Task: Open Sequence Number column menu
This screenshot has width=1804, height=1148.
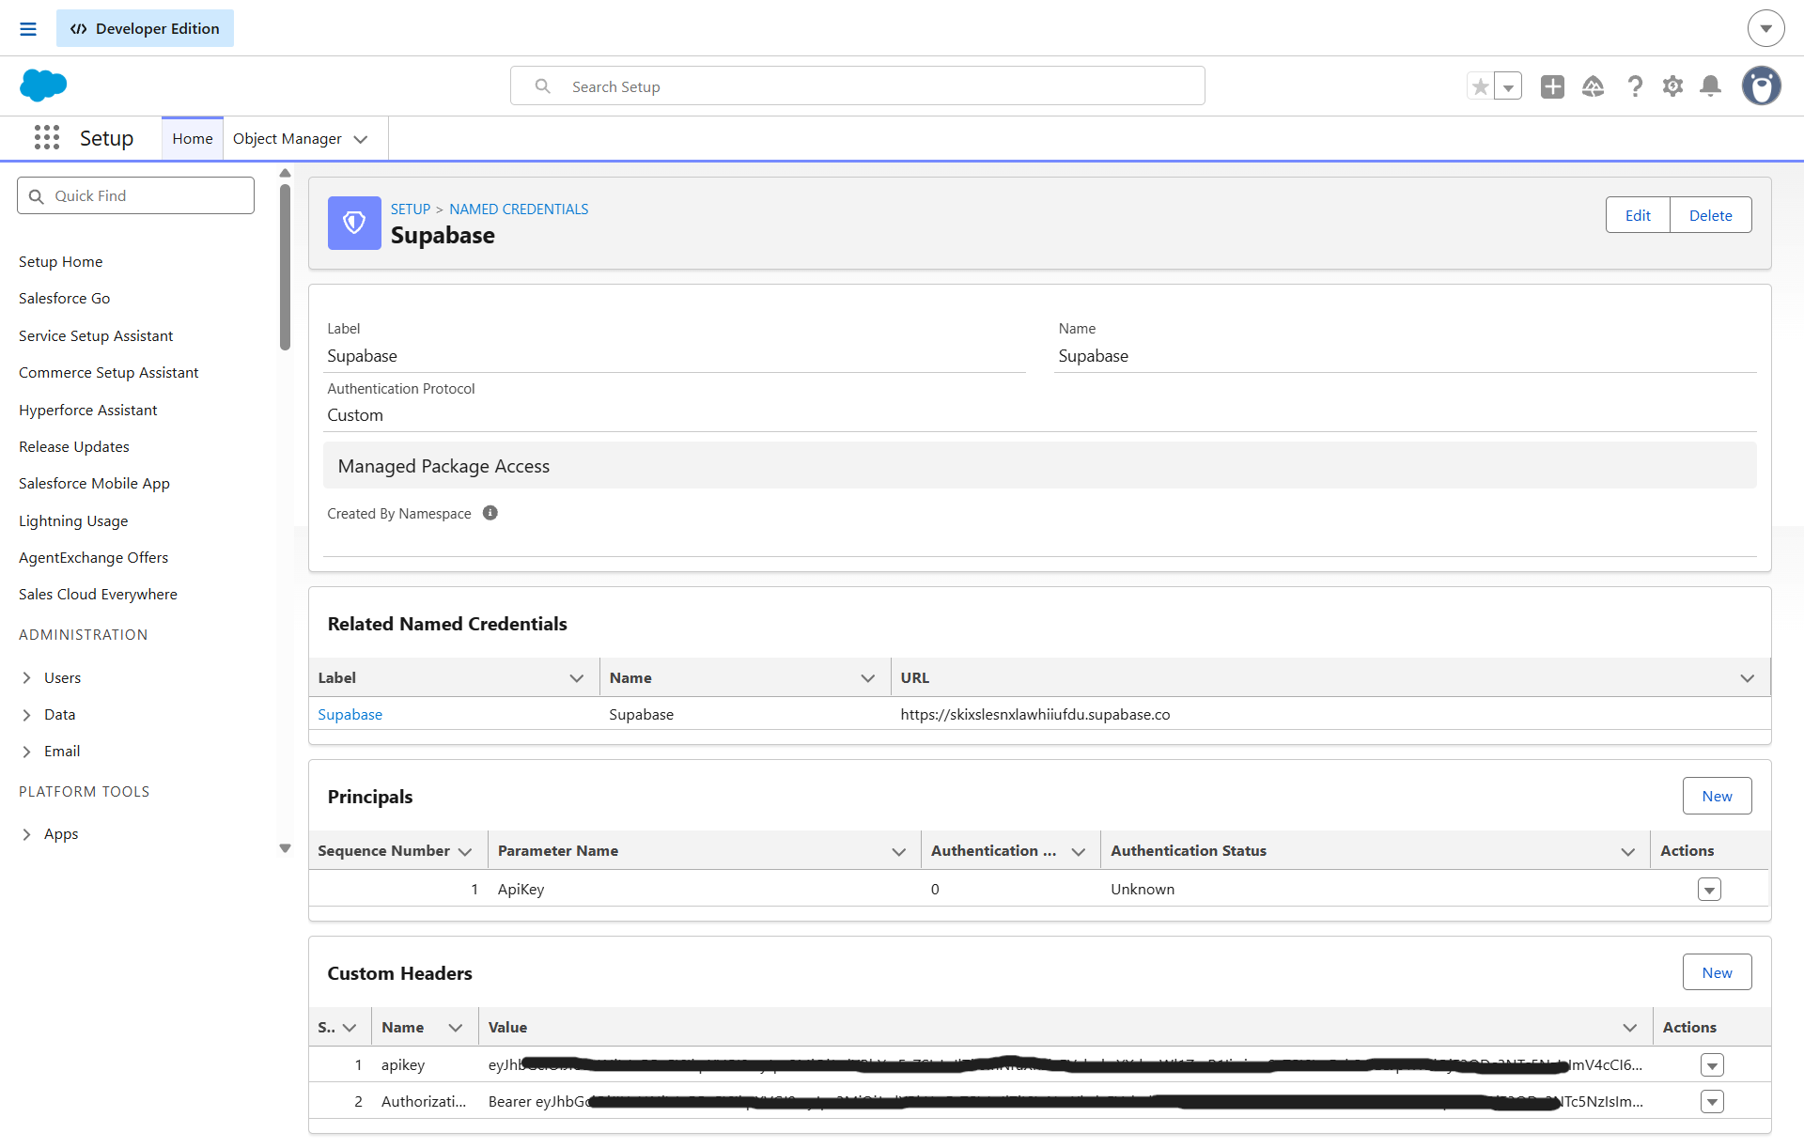Action: tap(465, 851)
